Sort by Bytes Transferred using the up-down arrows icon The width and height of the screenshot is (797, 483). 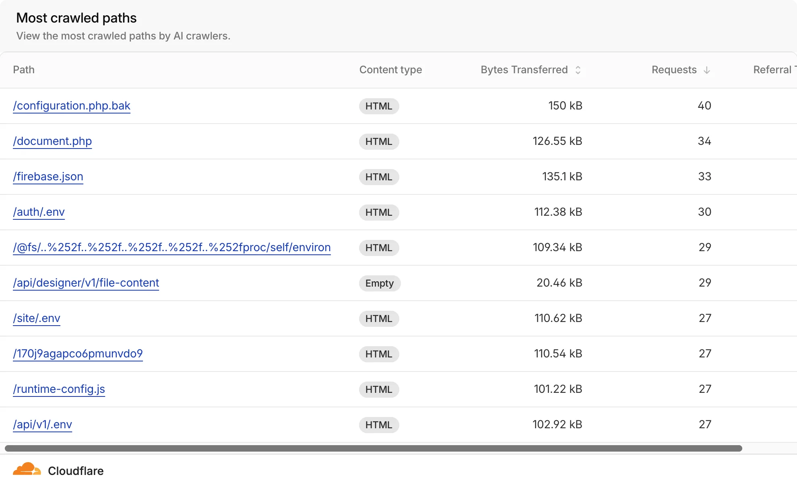tap(578, 70)
